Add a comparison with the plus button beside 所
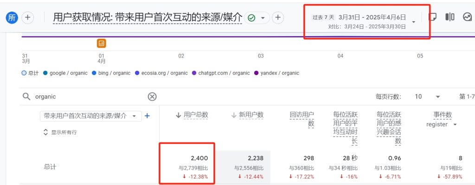Screen dimensions: 475x185 click(27, 18)
